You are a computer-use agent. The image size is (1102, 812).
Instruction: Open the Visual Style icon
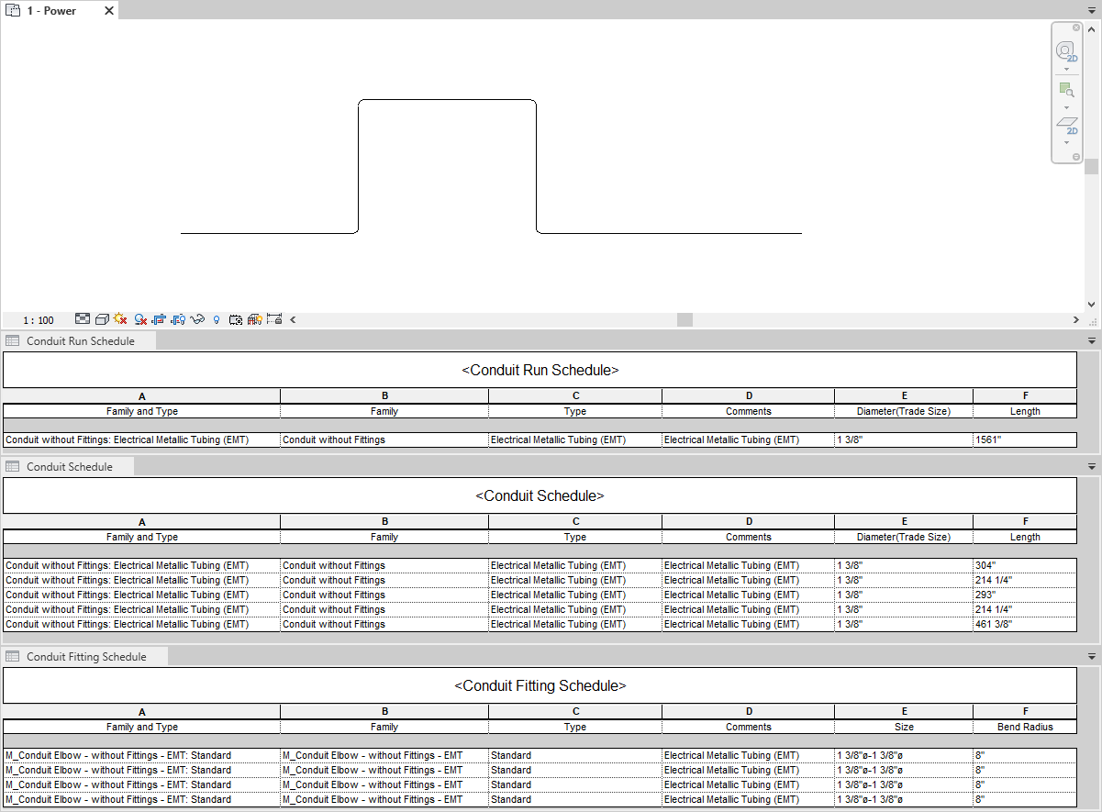click(102, 318)
